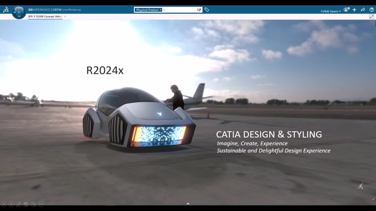Click the zoom magnifier slideshow icon
The height and width of the screenshot is (211, 376).
click(x=33, y=204)
